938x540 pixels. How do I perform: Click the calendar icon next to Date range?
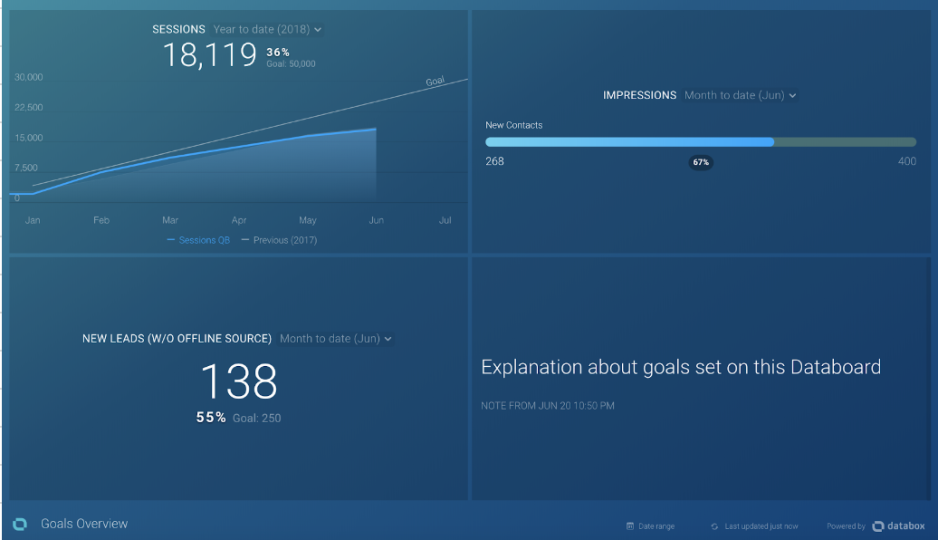pyautogui.click(x=629, y=526)
